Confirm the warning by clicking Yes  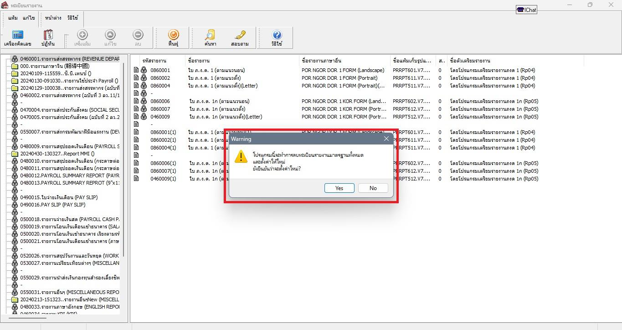[x=339, y=188]
